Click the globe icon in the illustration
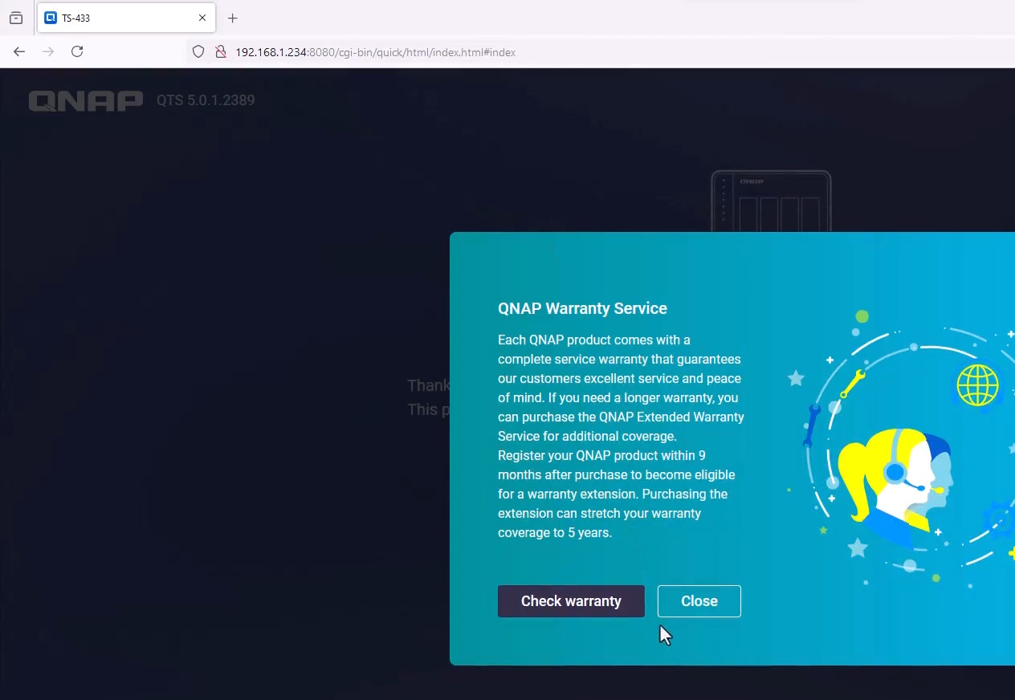The height and width of the screenshot is (700, 1015). (x=977, y=385)
